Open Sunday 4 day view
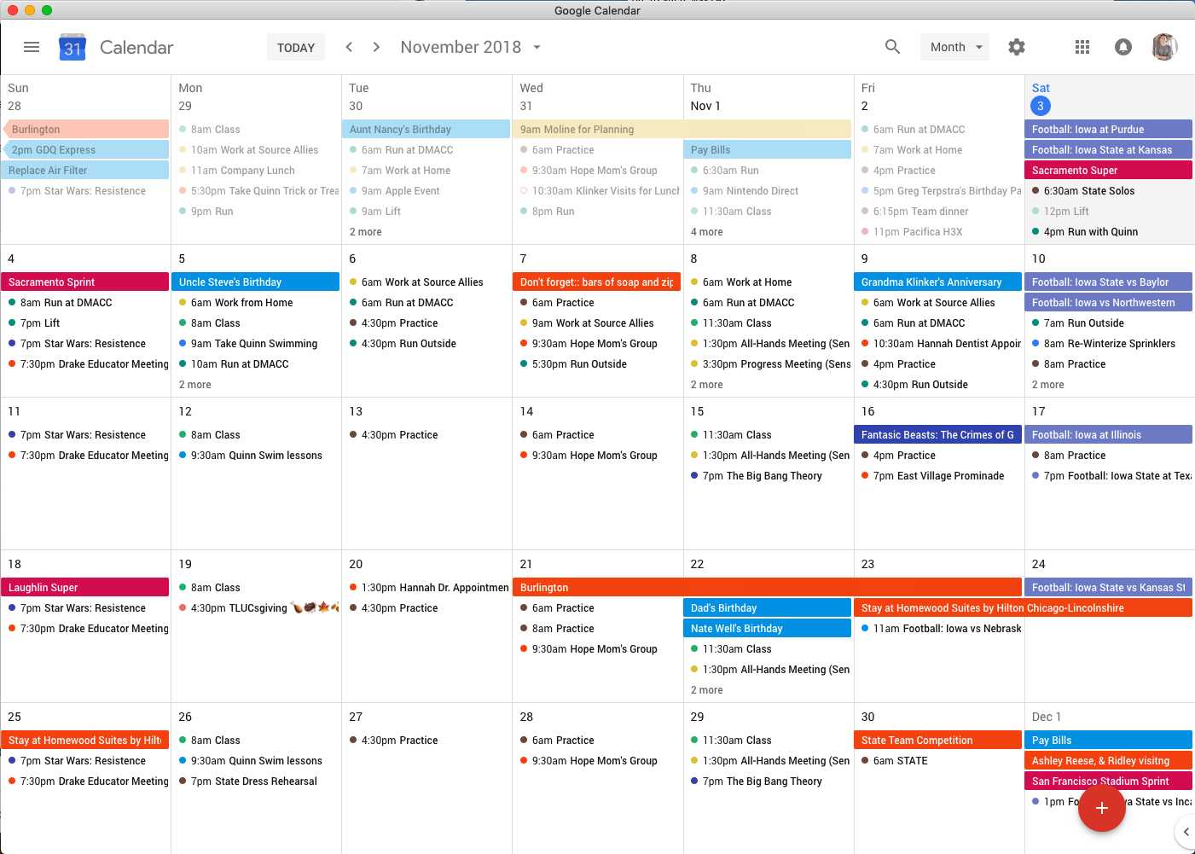 tap(11, 259)
